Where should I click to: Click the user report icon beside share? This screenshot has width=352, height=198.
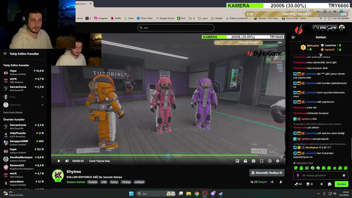coord(281,182)
